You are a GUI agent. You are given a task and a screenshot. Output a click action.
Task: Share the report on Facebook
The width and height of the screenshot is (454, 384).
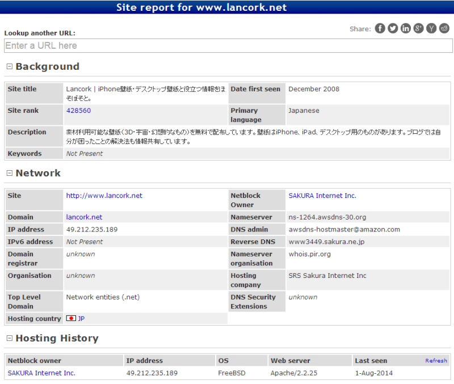tap(380, 28)
